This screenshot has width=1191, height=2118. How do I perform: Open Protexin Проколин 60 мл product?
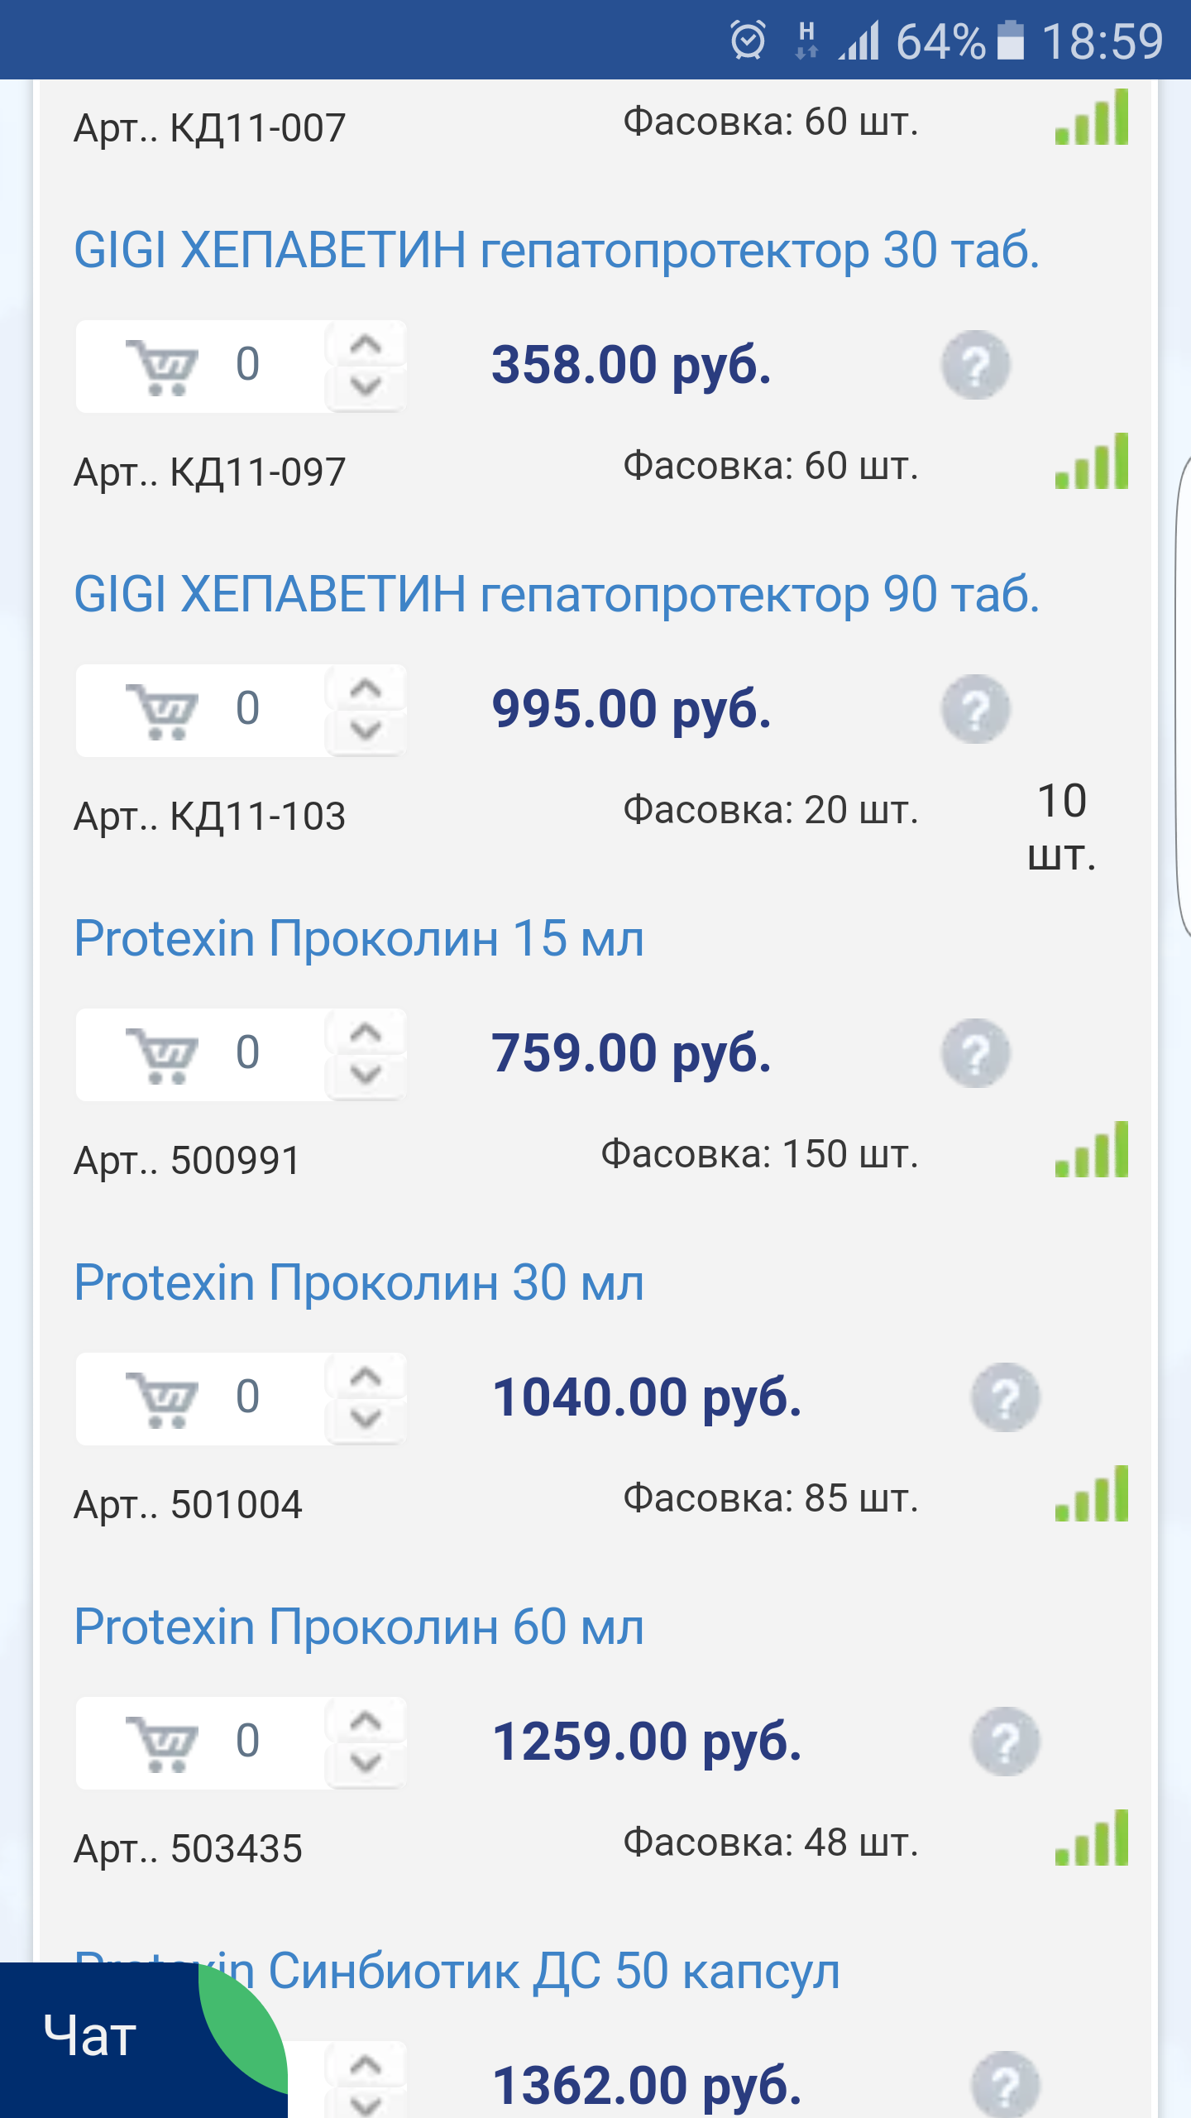point(359,1627)
